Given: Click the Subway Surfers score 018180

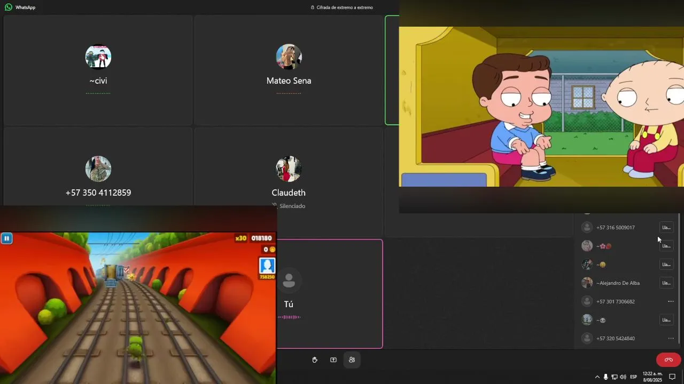Looking at the screenshot, I should click(x=262, y=238).
